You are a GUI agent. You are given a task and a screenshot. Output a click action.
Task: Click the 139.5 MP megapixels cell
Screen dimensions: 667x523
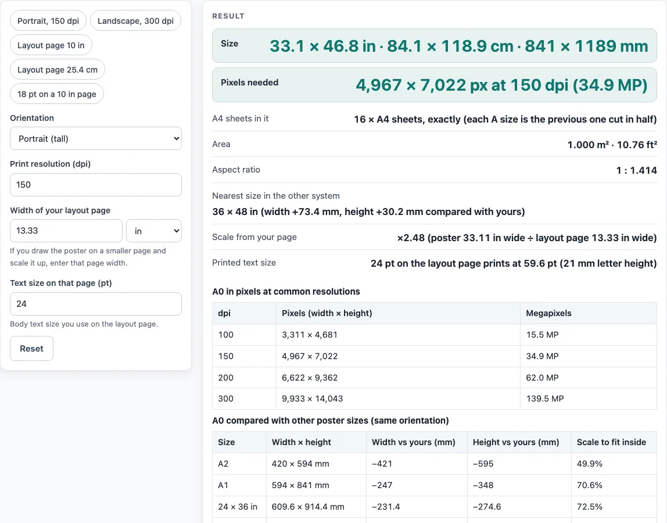[x=589, y=399]
